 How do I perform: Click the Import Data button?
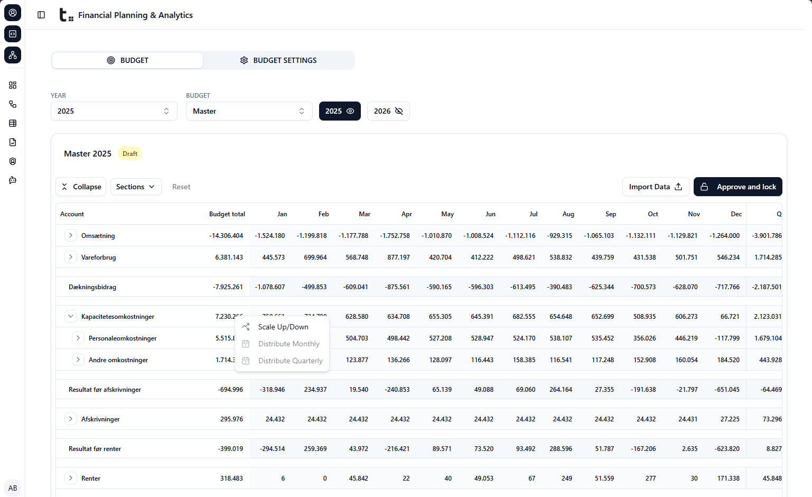(655, 187)
